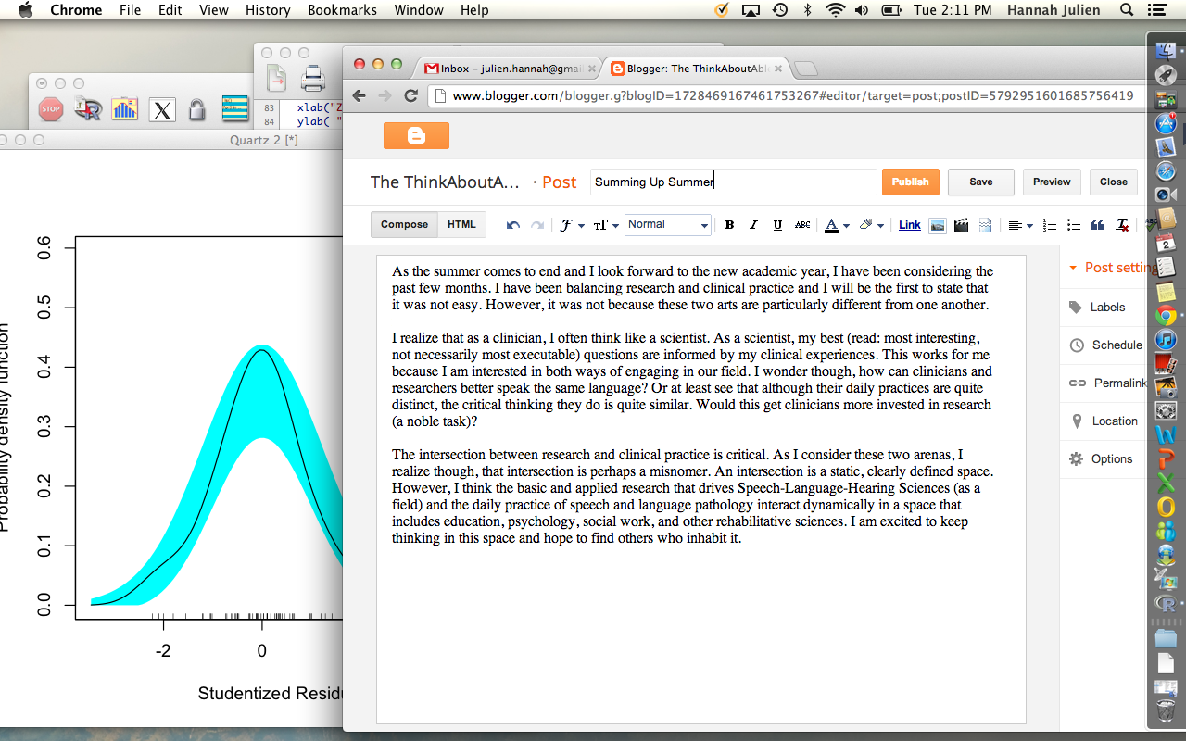Open the Edit menu
Screen dimensions: 1186x741
click(x=170, y=10)
